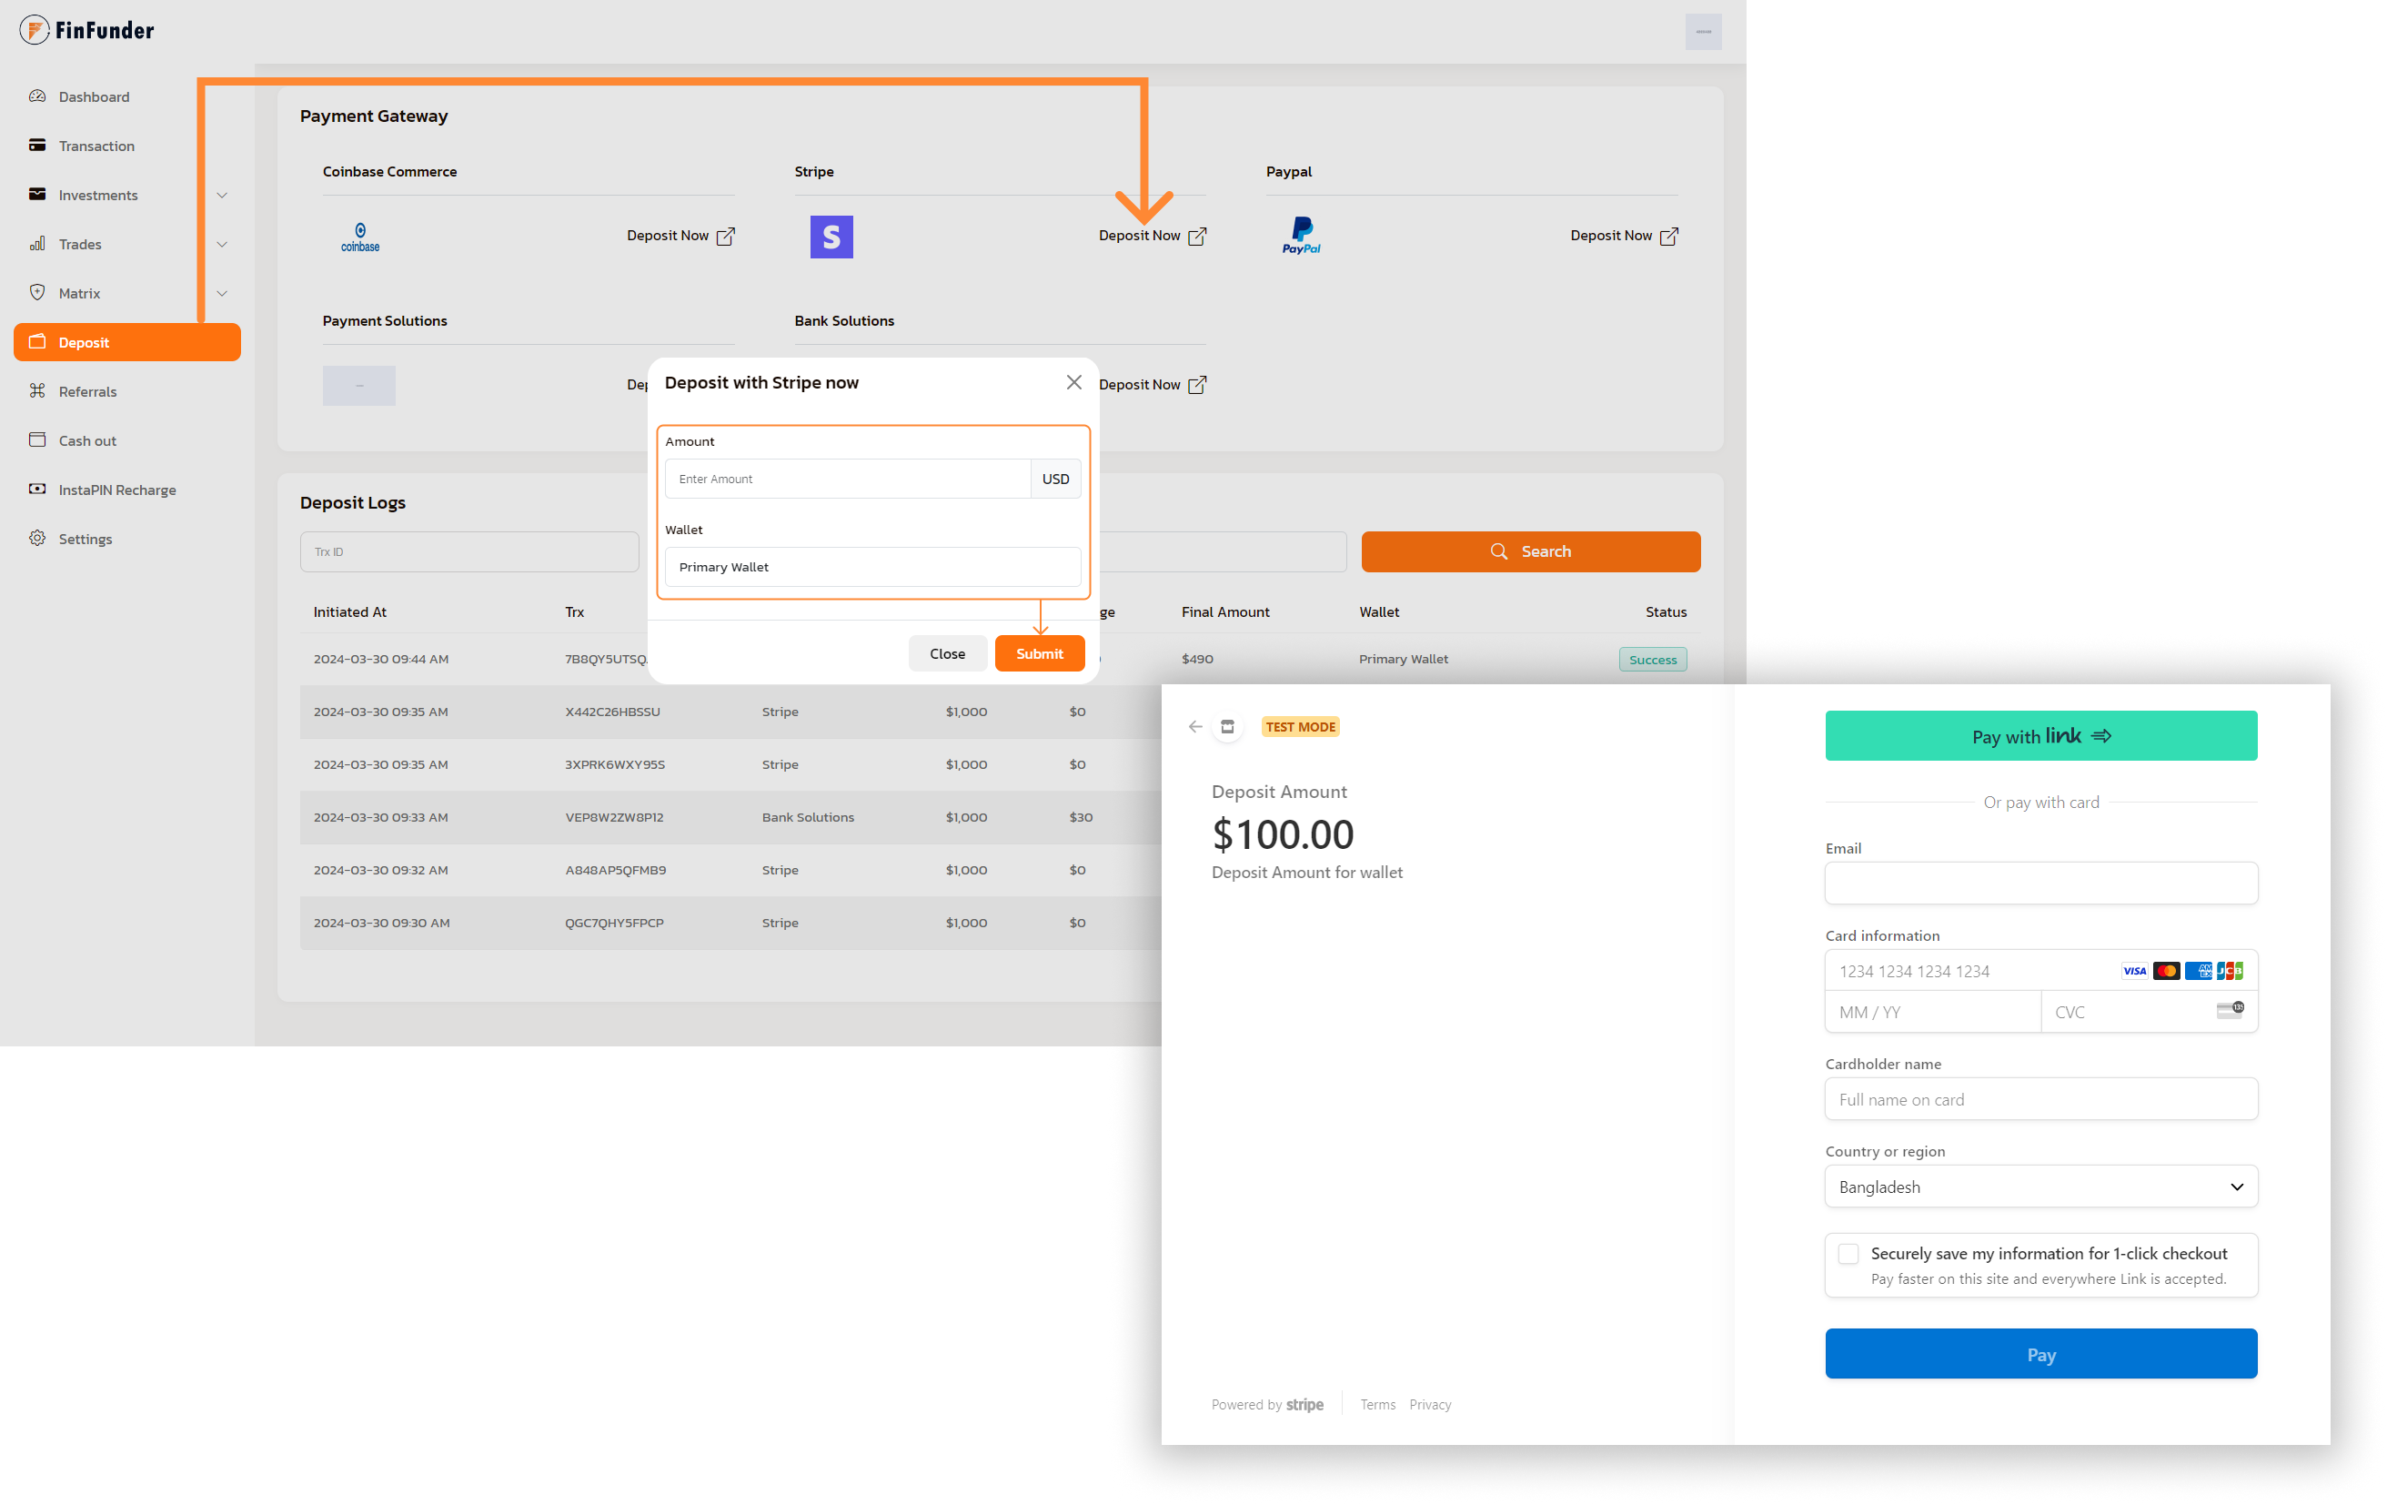Click the Submit button in Stripe dialog

coord(1039,653)
